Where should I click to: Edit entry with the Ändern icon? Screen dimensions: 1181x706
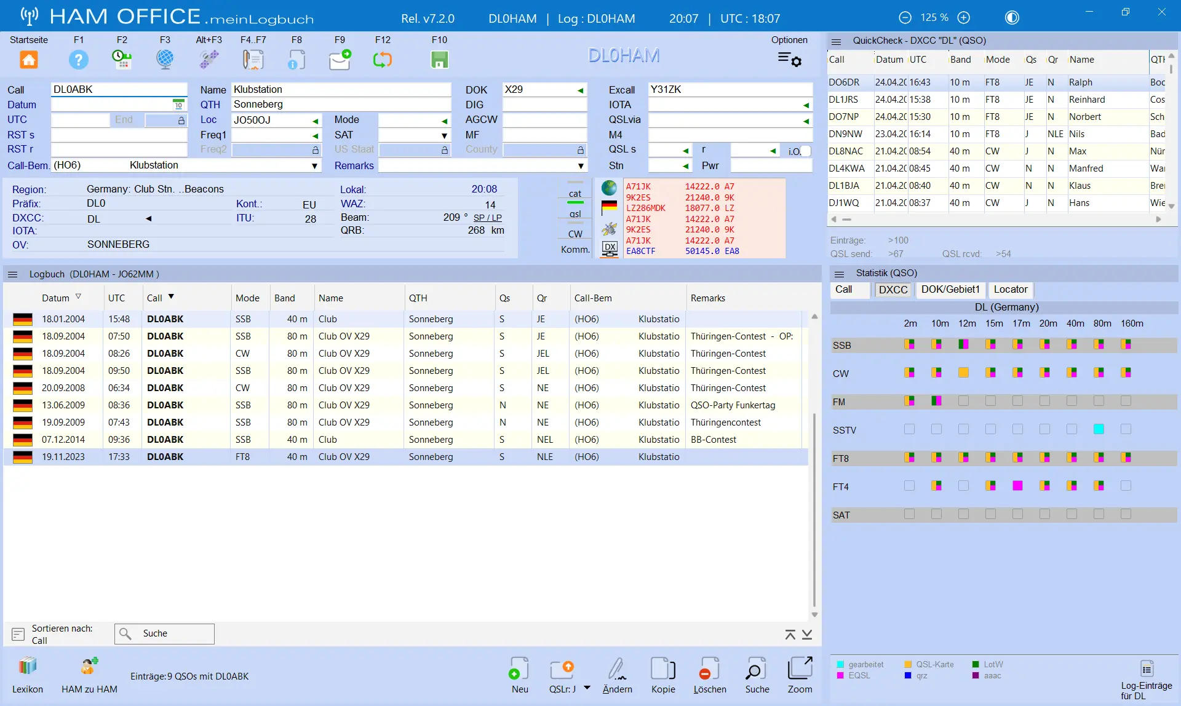click(x=617, y=669)
